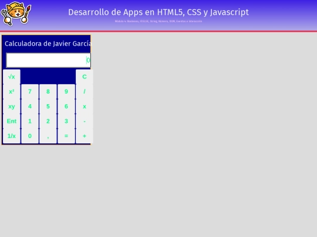Viewport: 317px width, 237px height.
Task: Click the number 3 key
Action: coord(66,121)
